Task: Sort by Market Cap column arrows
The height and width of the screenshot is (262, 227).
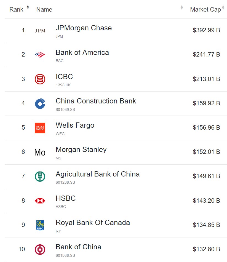Action: coord(223,7)
